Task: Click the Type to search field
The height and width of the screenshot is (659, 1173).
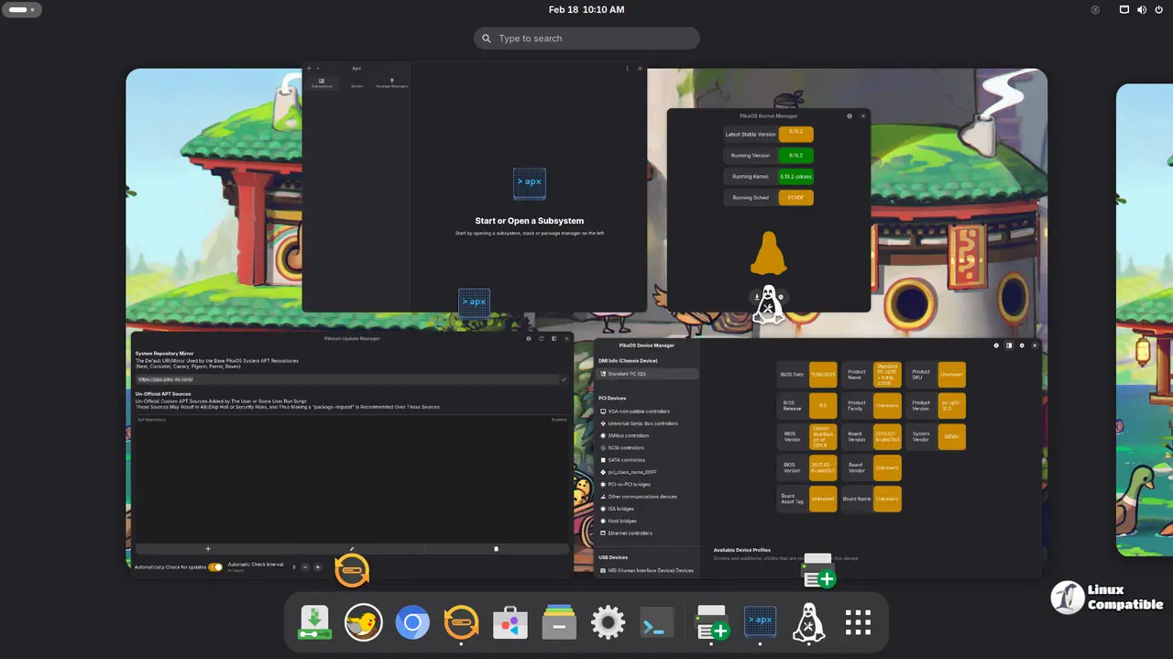Action: [x=586, y=38]
